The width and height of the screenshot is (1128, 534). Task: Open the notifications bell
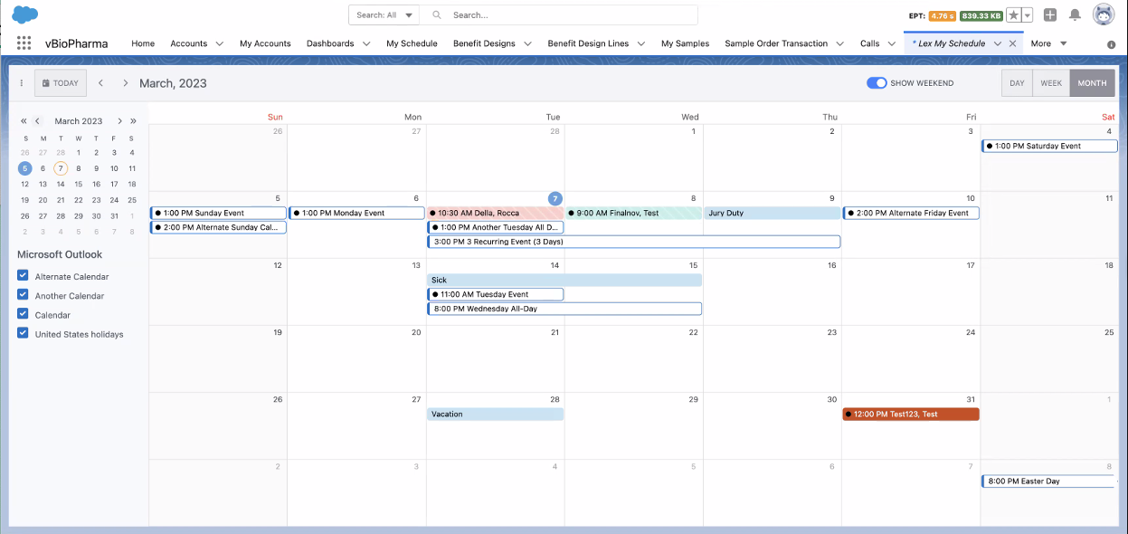point(1075,15)
